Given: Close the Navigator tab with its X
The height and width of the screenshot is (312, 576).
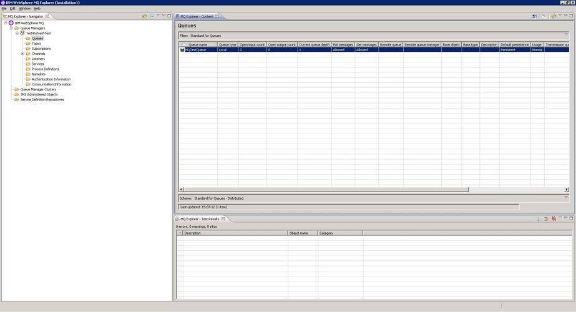Looking at the screenshot, I should pyautogui.click(x=47, y=16).
